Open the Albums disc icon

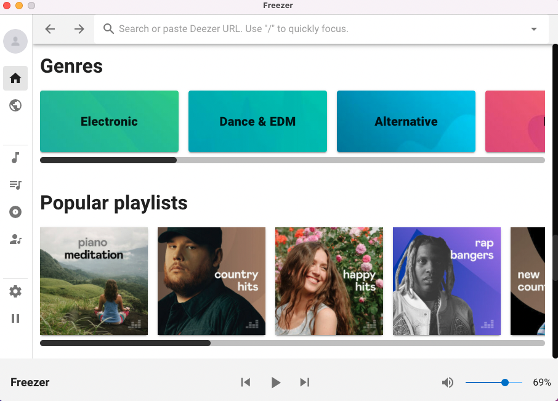(15, 212)
